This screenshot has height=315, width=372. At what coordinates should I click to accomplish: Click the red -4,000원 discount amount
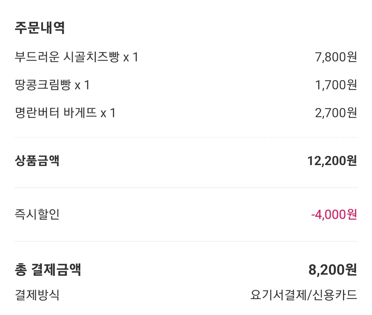[333, 214]
